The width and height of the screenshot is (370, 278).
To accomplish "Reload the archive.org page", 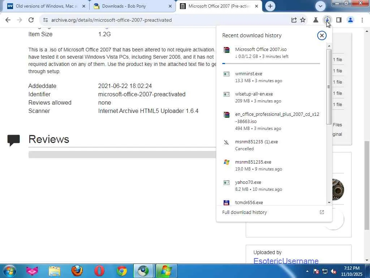I will pyautogui.click(x=31, y=20).
